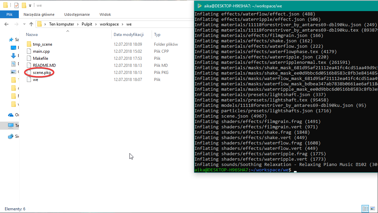This screenshot has height=213, width=378.
Task: Click the up arrow to go to parent folder
Action: (x=31, y=24)
